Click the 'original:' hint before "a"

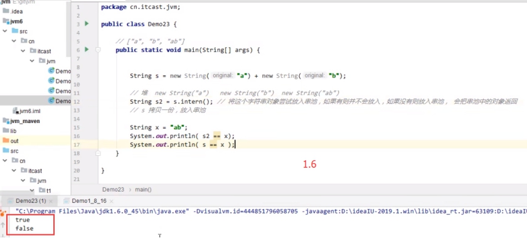223,75
